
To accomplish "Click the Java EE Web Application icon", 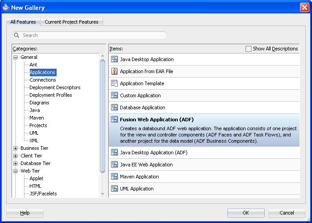I will coord(115,165).
